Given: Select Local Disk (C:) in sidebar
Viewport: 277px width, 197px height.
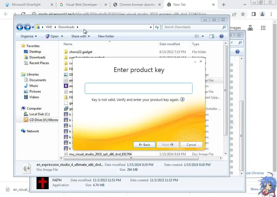Looking at the screenshot, I should click(39, 114).
